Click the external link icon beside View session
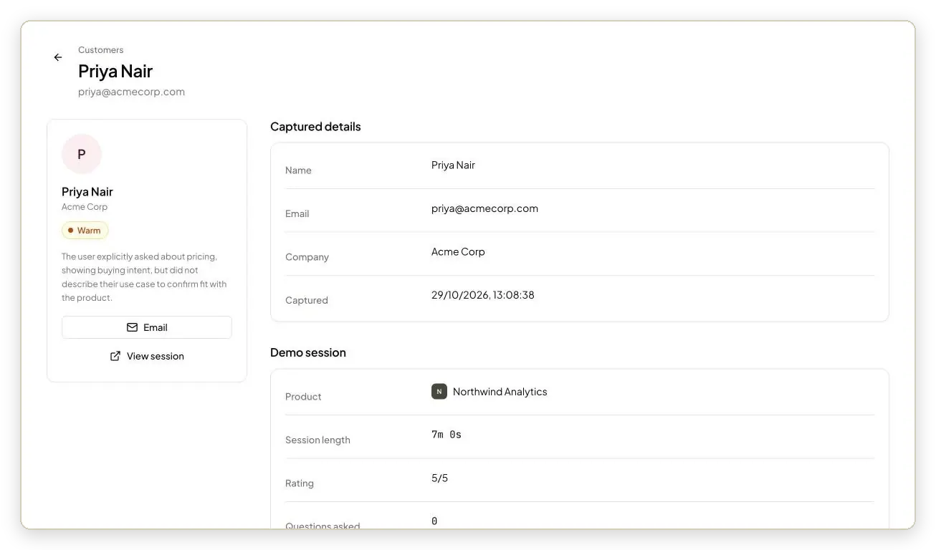Screen dimensions: 936x550 [x=115, y=356]
